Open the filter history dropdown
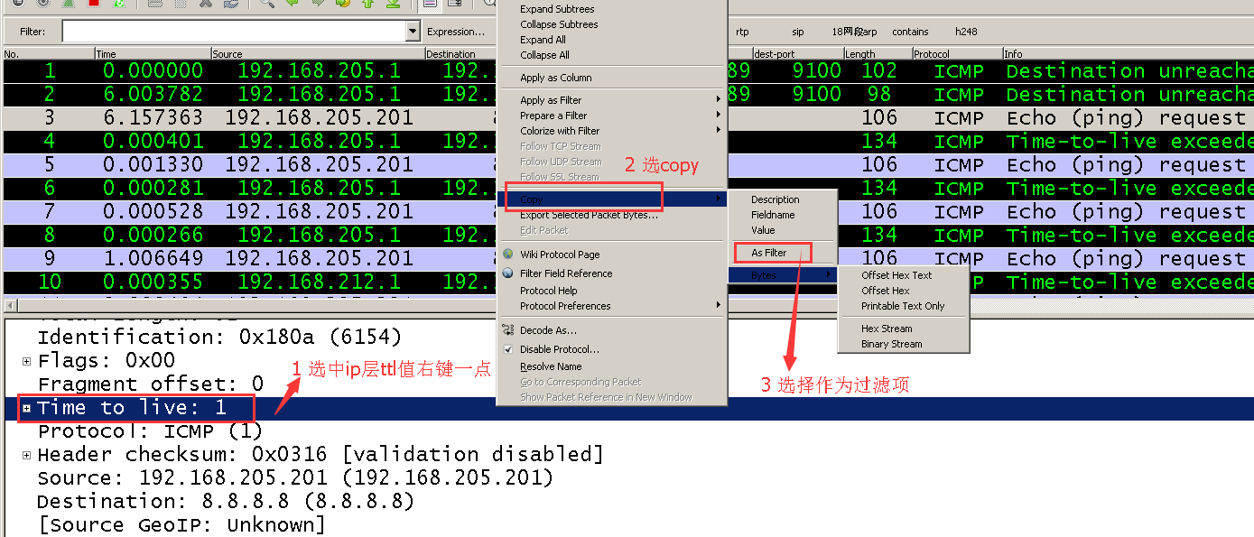Screen dimensions: 1254x537 coord(413,29)
